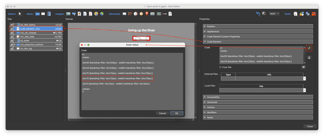Viewport: 324px width, 137px height.
Task: Expand the Advanced properties section
Action: click(258, 102)
